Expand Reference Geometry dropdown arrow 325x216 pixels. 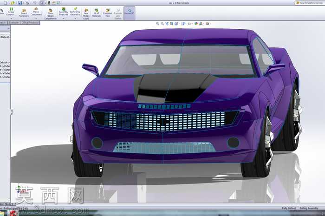coord(75,19)
